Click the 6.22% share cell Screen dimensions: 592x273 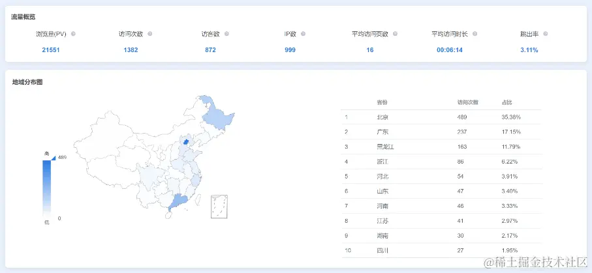coord(510,162)
